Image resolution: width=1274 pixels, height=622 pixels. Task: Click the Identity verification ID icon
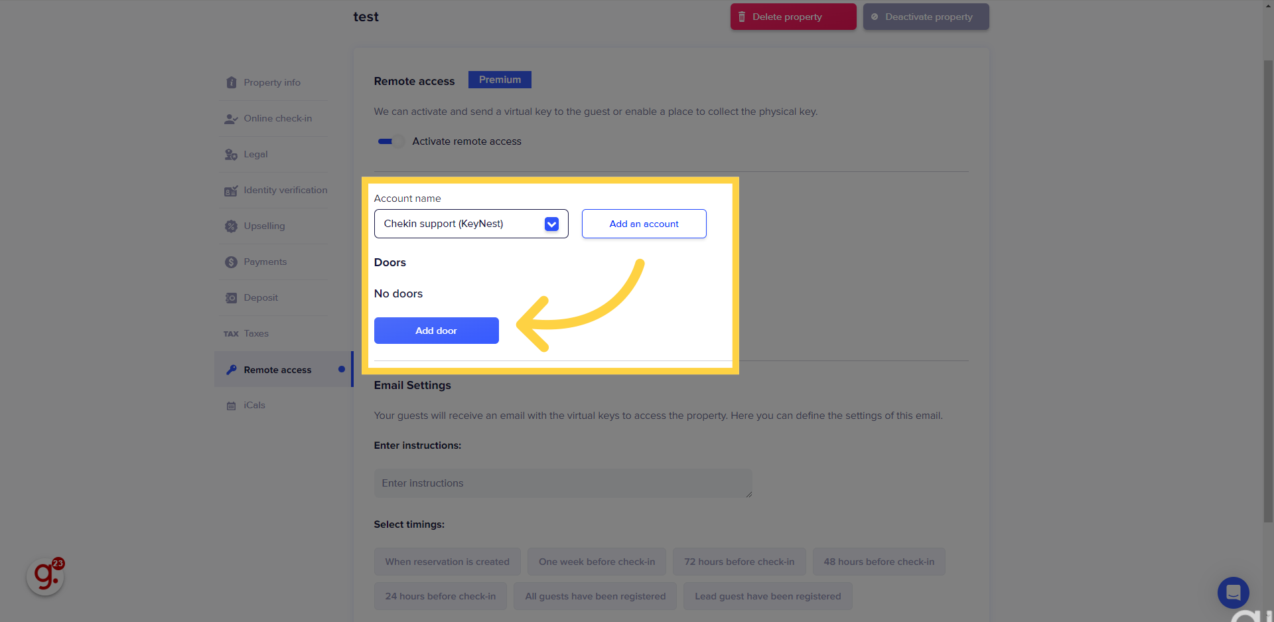231,191
